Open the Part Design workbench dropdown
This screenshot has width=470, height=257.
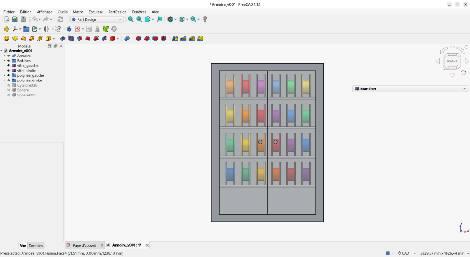[97, 19]
